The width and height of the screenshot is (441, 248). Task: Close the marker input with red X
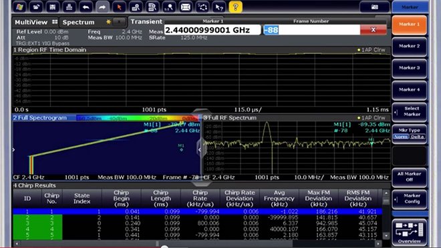(374, 30)
